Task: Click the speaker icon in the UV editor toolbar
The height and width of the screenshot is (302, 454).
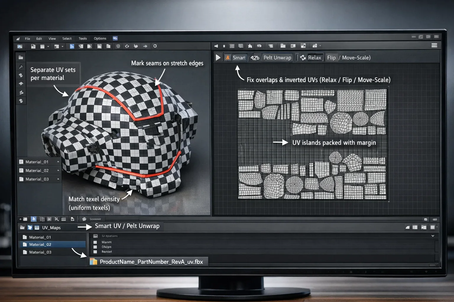Action: click(x=216, y=46)
